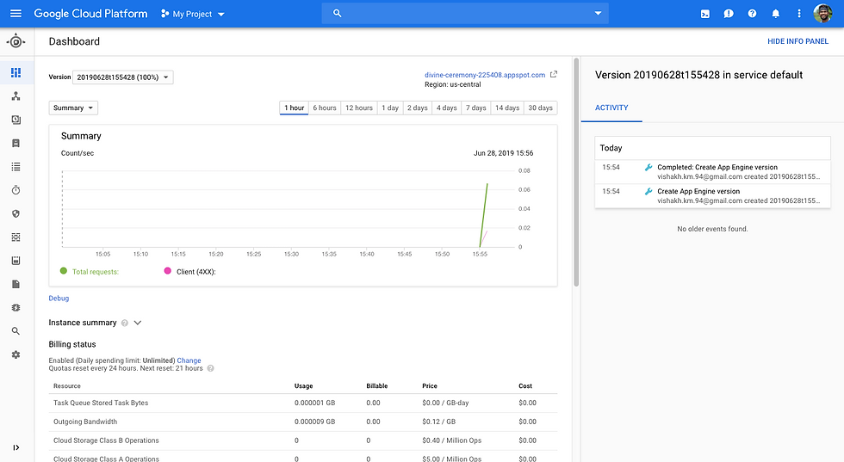Open the Services hierarchy icon in sidebar

point(16,95)
